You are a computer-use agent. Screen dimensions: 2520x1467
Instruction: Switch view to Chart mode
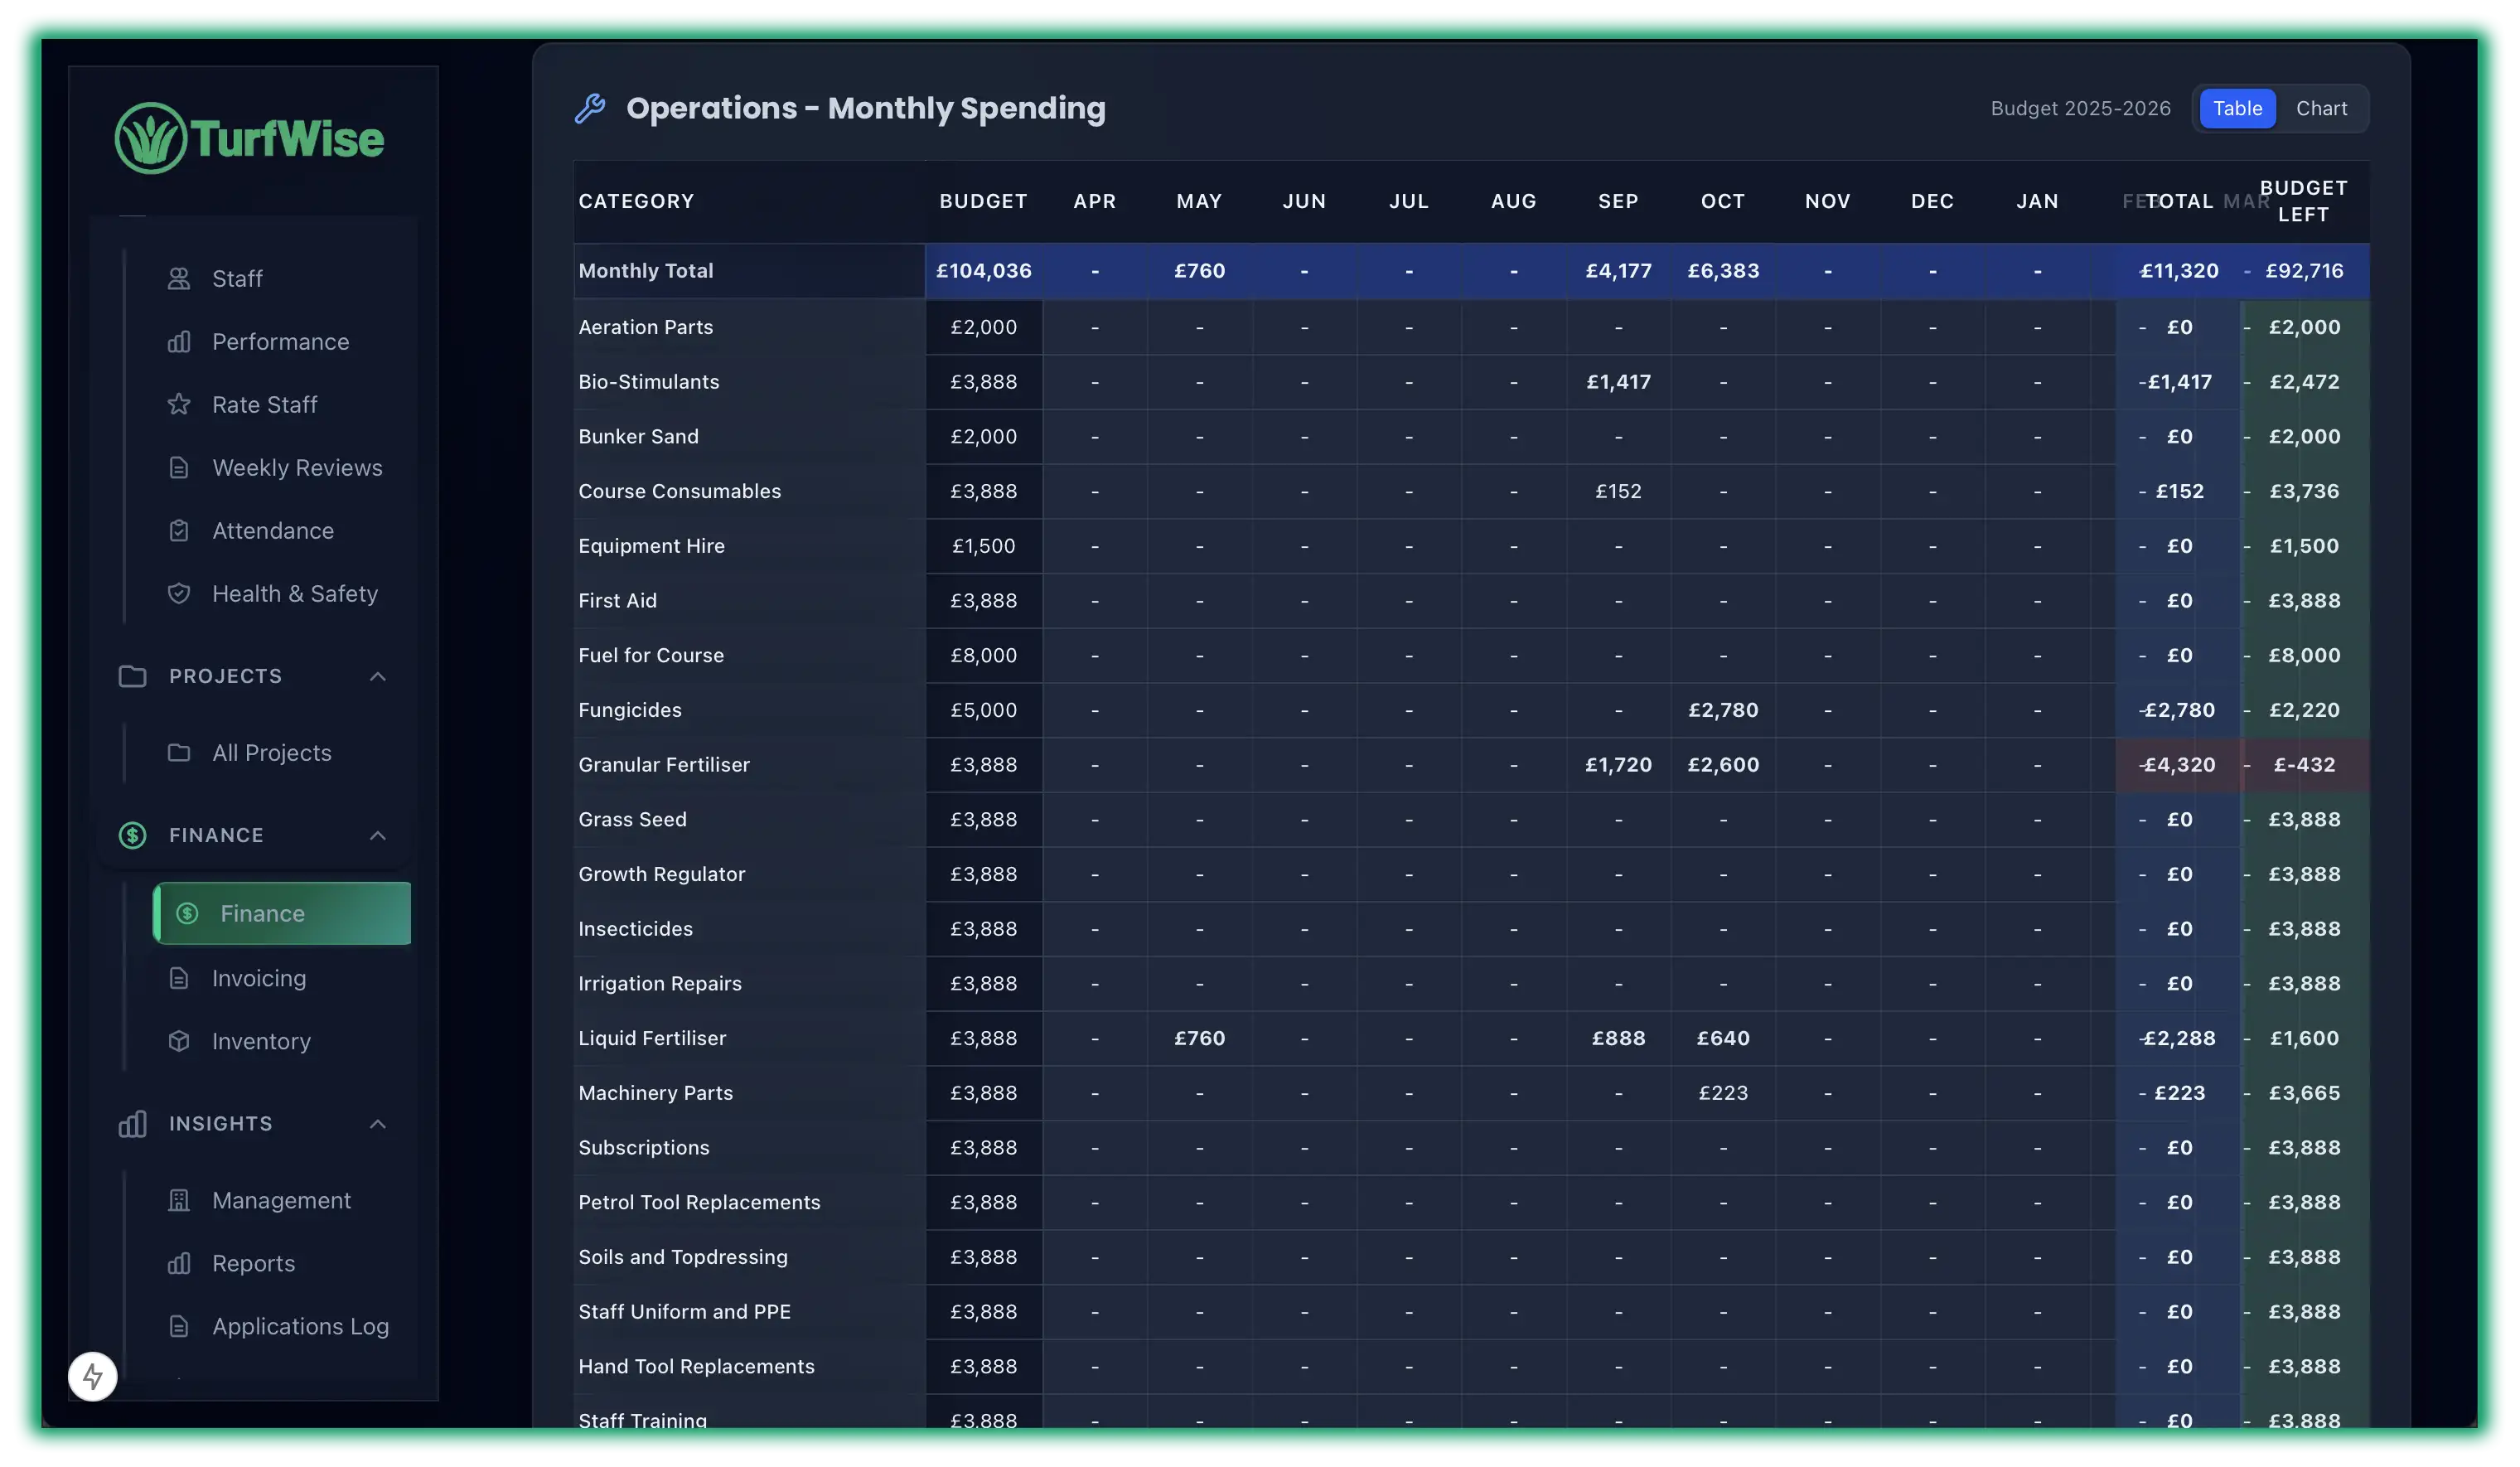pyautogui.click(x=2322, y=108)
